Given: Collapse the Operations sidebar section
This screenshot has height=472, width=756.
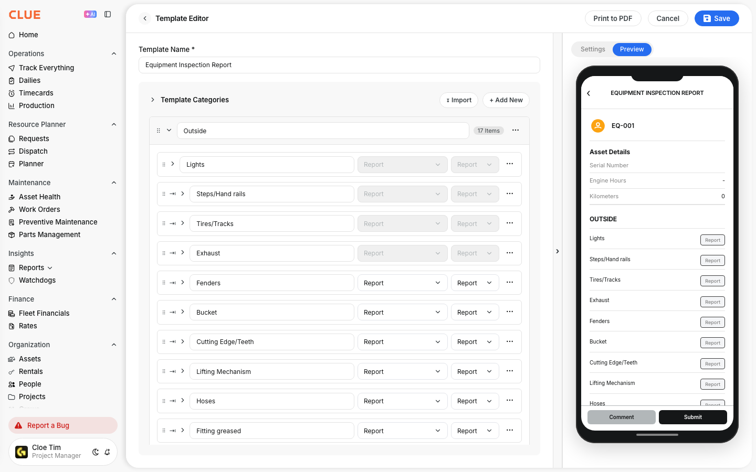Looking at the screenshot, I should 114,53.
